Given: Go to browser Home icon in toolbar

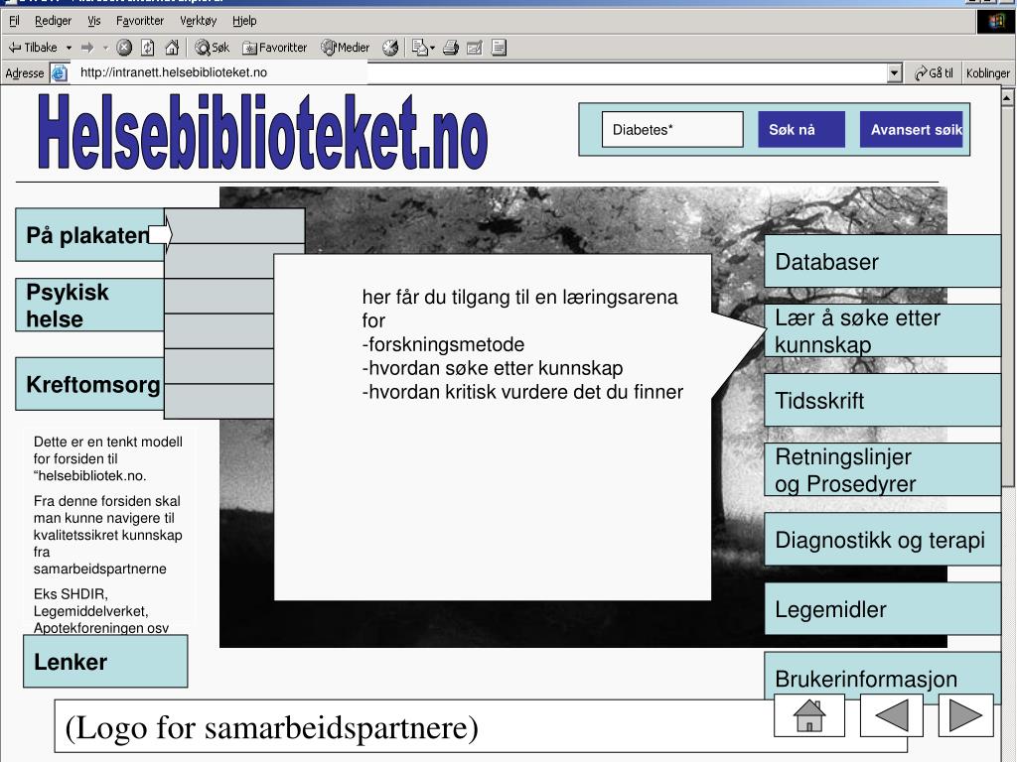Looking at the screenshot, I should (x=172, y=48).
